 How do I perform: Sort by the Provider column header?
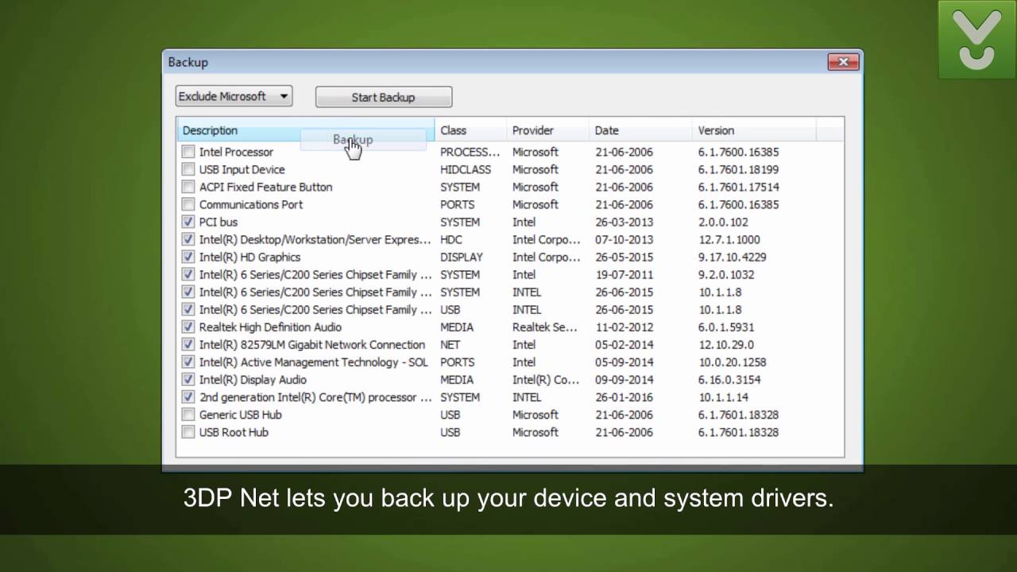547,130
